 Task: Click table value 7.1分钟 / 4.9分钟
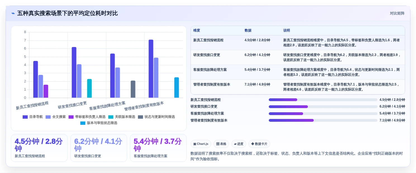(x=257, y=85)
